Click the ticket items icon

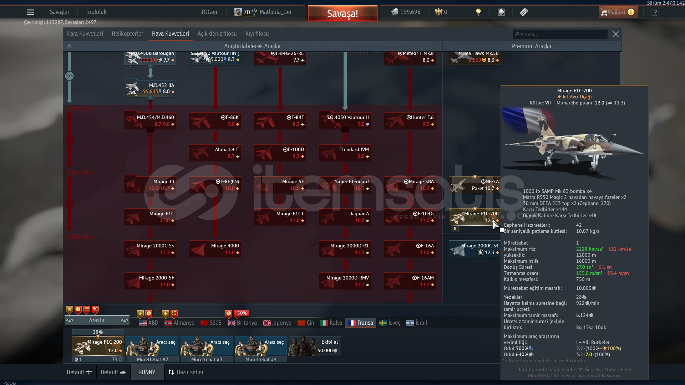click(x=524, y=12)
